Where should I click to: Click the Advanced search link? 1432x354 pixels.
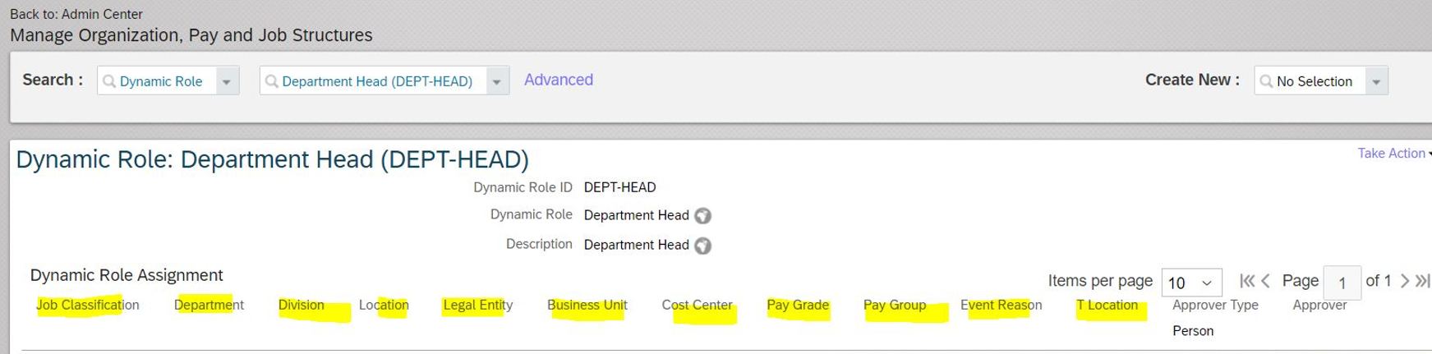[559, 80]
